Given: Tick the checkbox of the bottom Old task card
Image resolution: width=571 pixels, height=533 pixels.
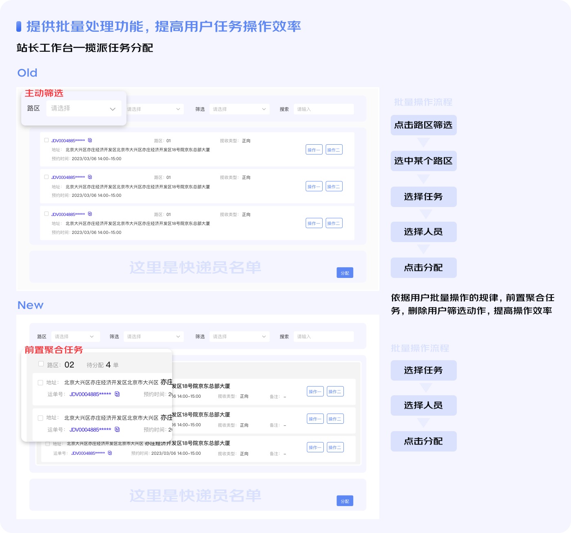Looking at the screenshot, I should tap(46, 214).
